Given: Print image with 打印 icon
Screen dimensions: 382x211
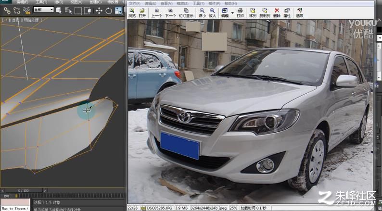Looking at the screenshot, I should [240, 13].
